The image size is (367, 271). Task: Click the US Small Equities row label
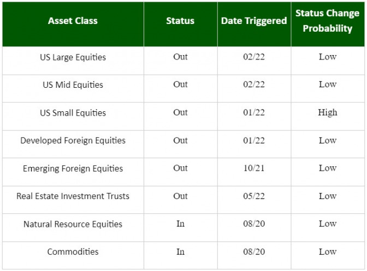73,113
